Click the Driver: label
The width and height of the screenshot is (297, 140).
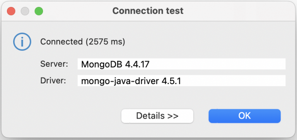point(53,81)
